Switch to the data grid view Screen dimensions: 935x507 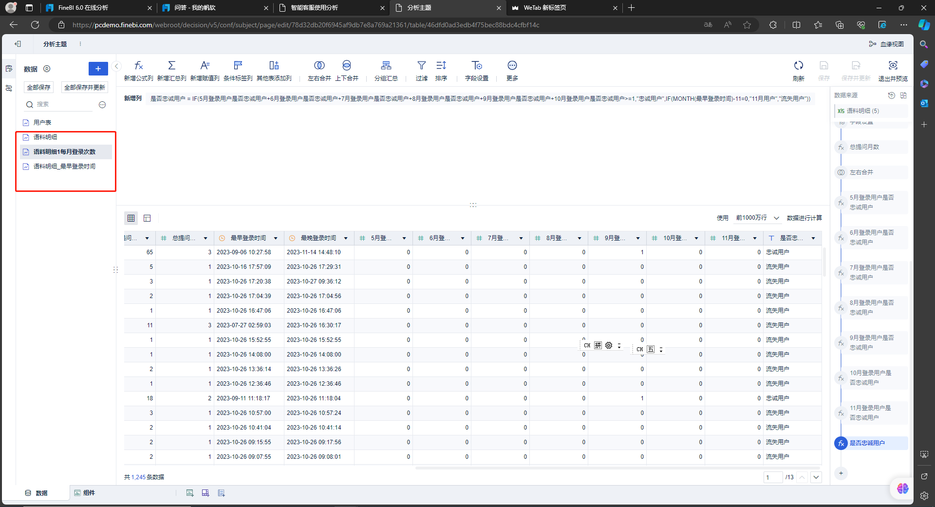coord(131,218)
